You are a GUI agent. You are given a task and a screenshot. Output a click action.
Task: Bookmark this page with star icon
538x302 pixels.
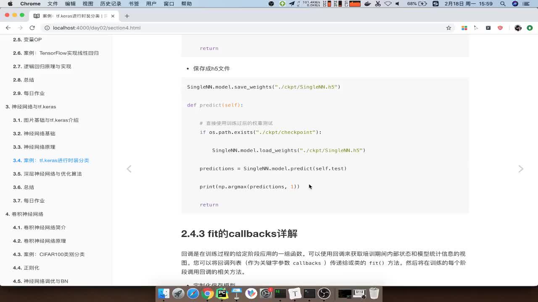pyautogui.click(x=448, y=28)
